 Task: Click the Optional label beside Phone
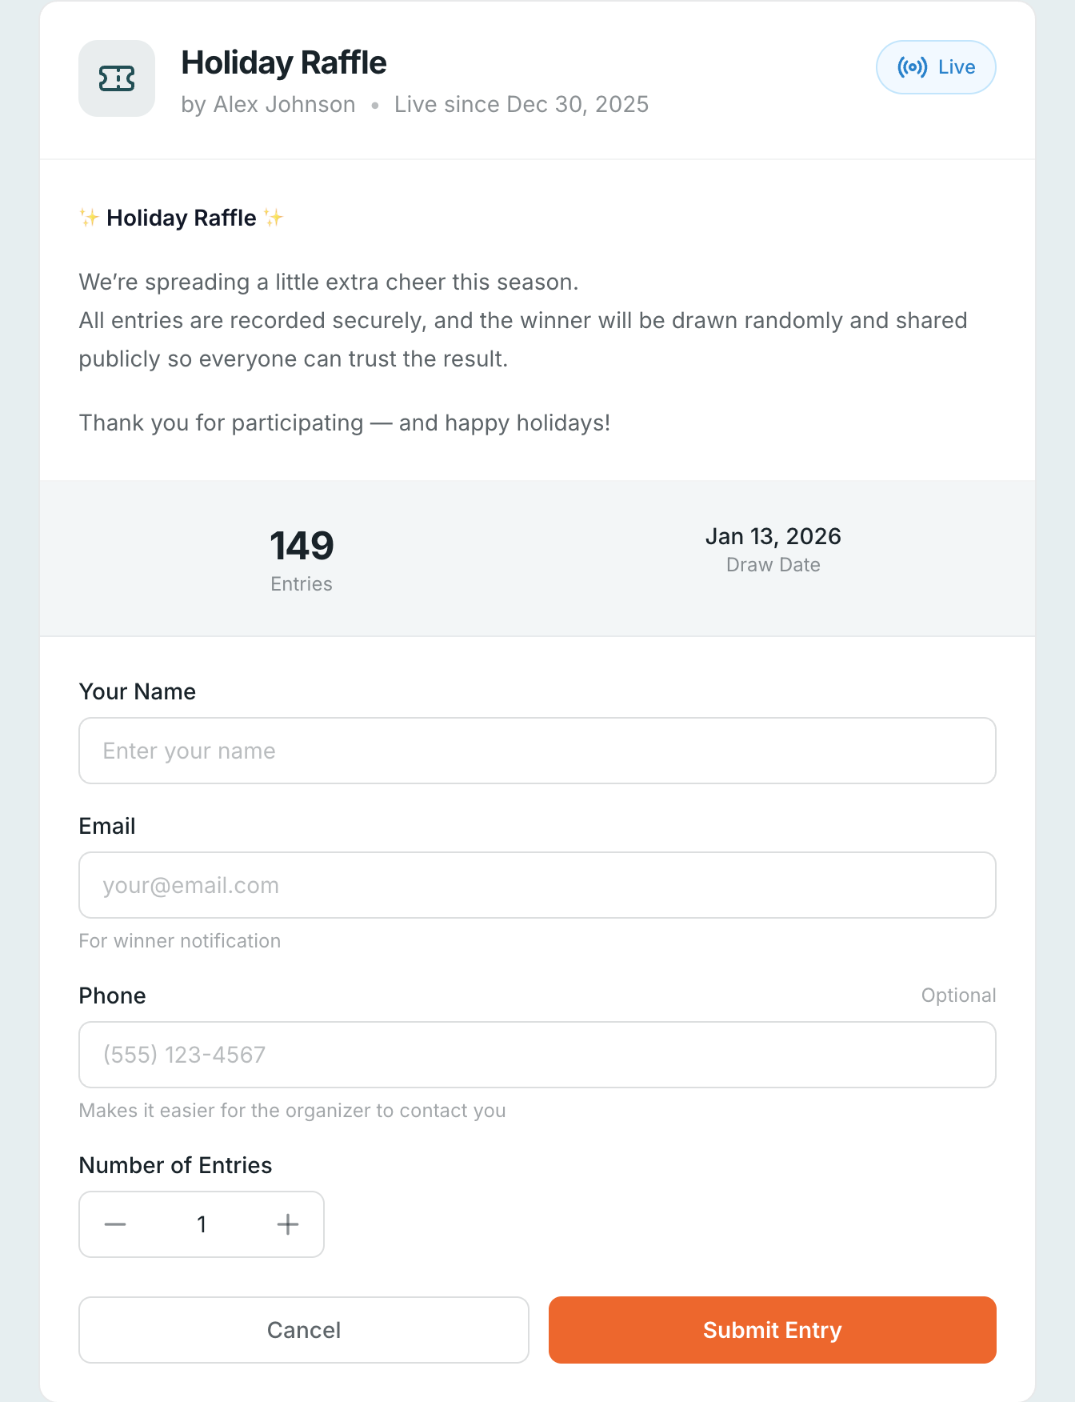pyautogui.click(x=957, y=995)
